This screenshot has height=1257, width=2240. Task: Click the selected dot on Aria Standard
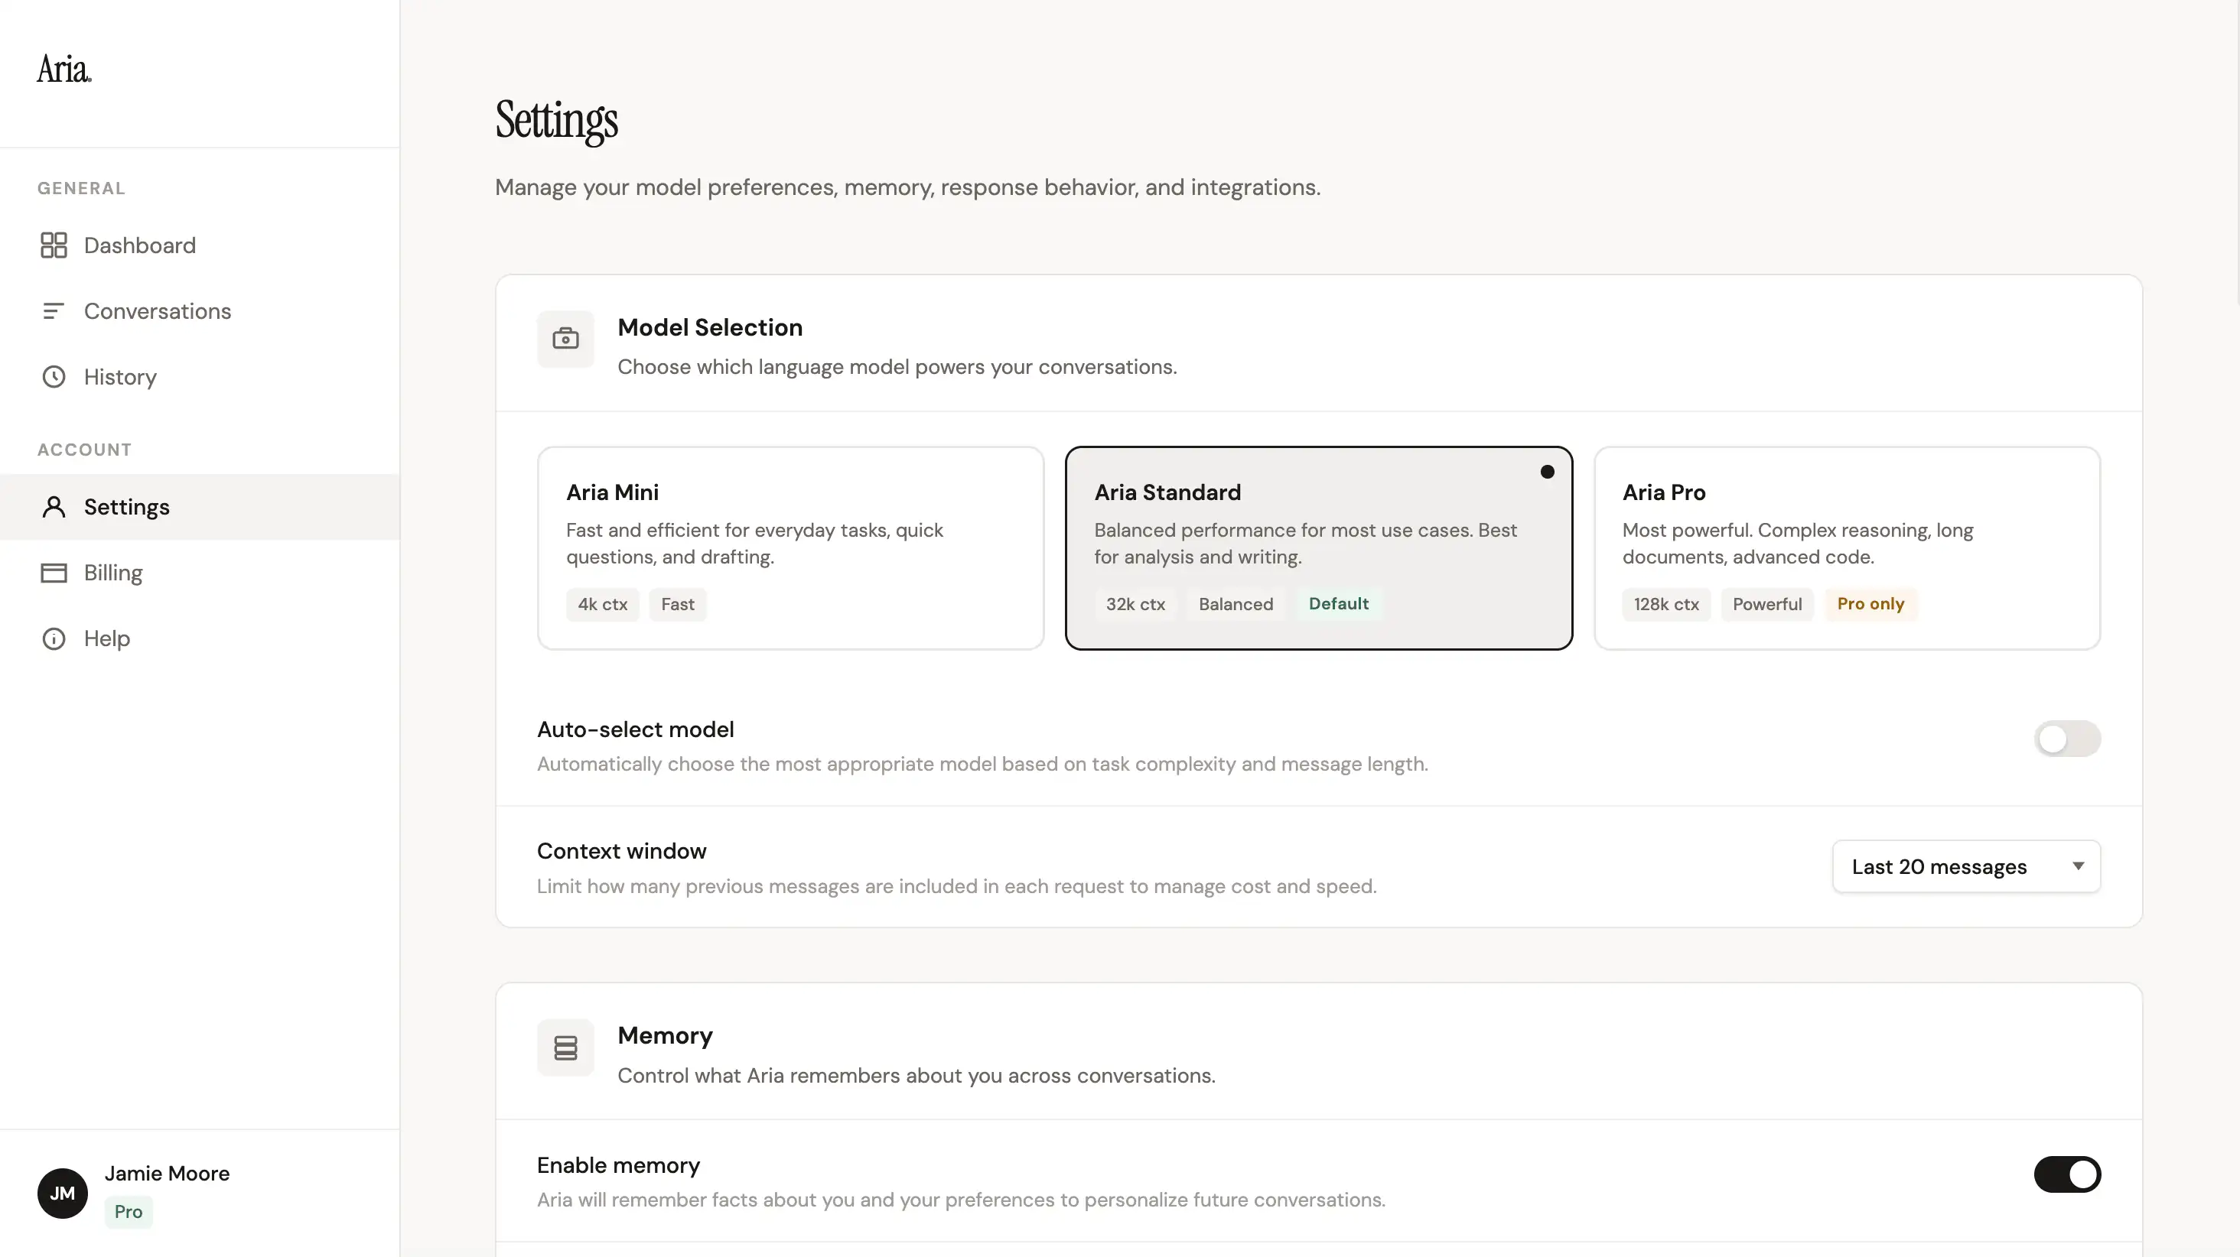[1547, 472]
